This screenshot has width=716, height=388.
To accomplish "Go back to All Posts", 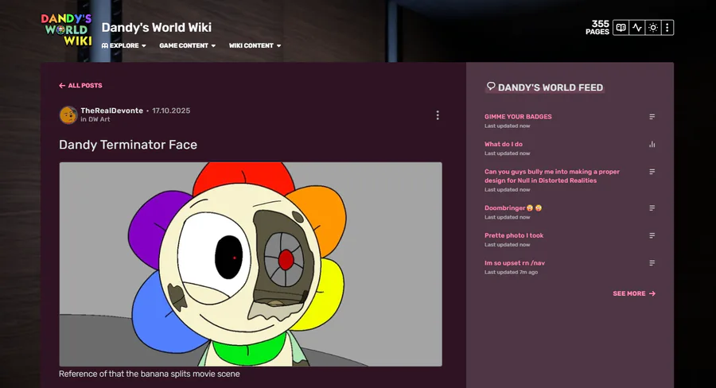I will [x=80, y=85].
